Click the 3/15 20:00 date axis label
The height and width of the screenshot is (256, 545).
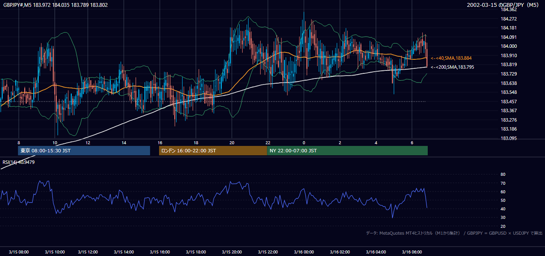[231, 252]
